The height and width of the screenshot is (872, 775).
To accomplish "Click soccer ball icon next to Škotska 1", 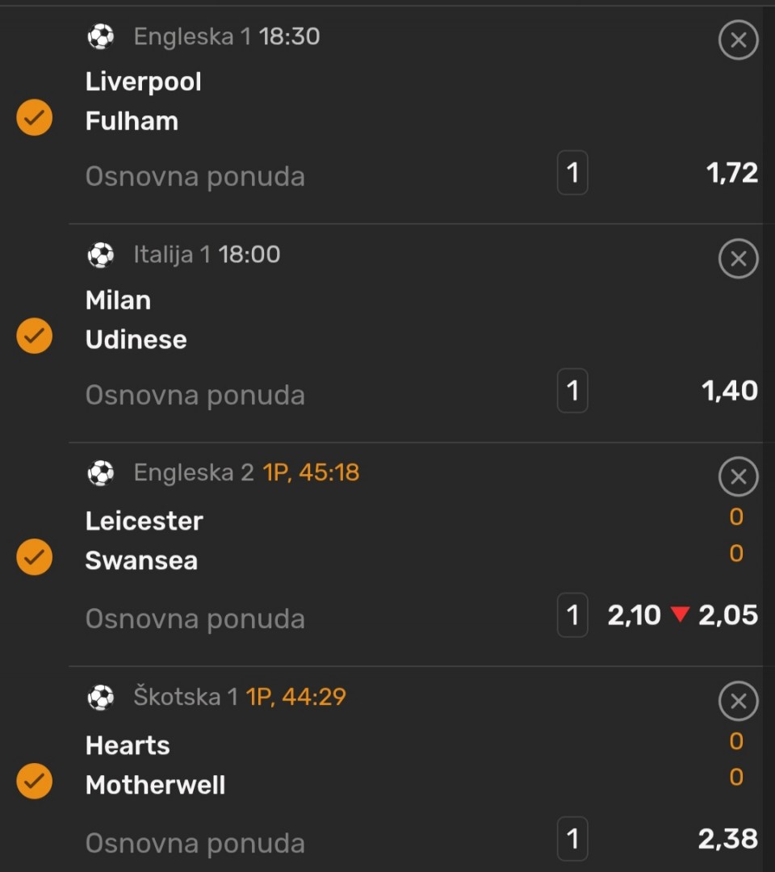I will coord(101,697).
